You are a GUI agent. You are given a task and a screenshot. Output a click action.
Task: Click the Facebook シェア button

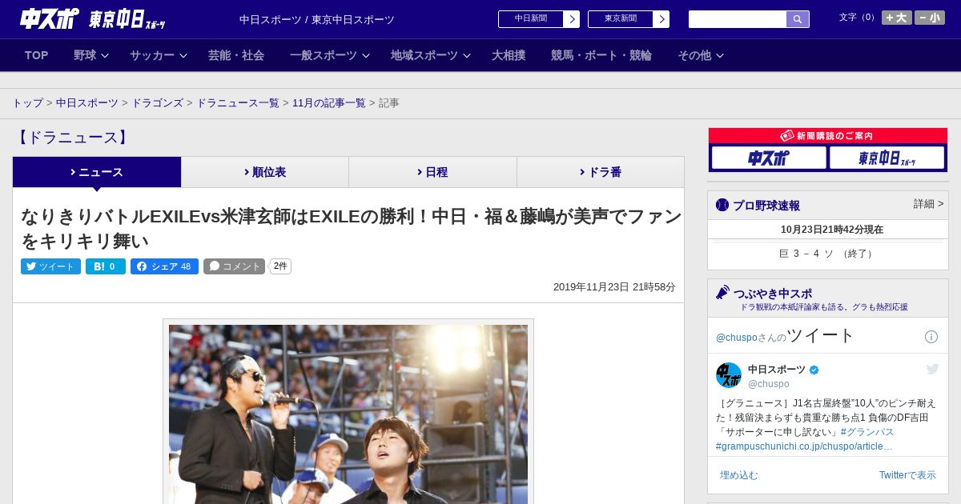click(x=164, y=266)
